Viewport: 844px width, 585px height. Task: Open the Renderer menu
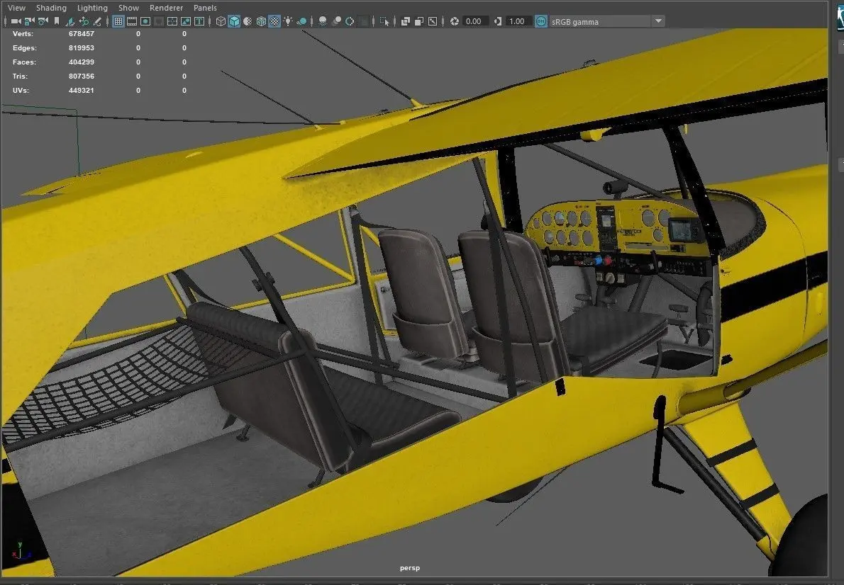coord(167,8)
